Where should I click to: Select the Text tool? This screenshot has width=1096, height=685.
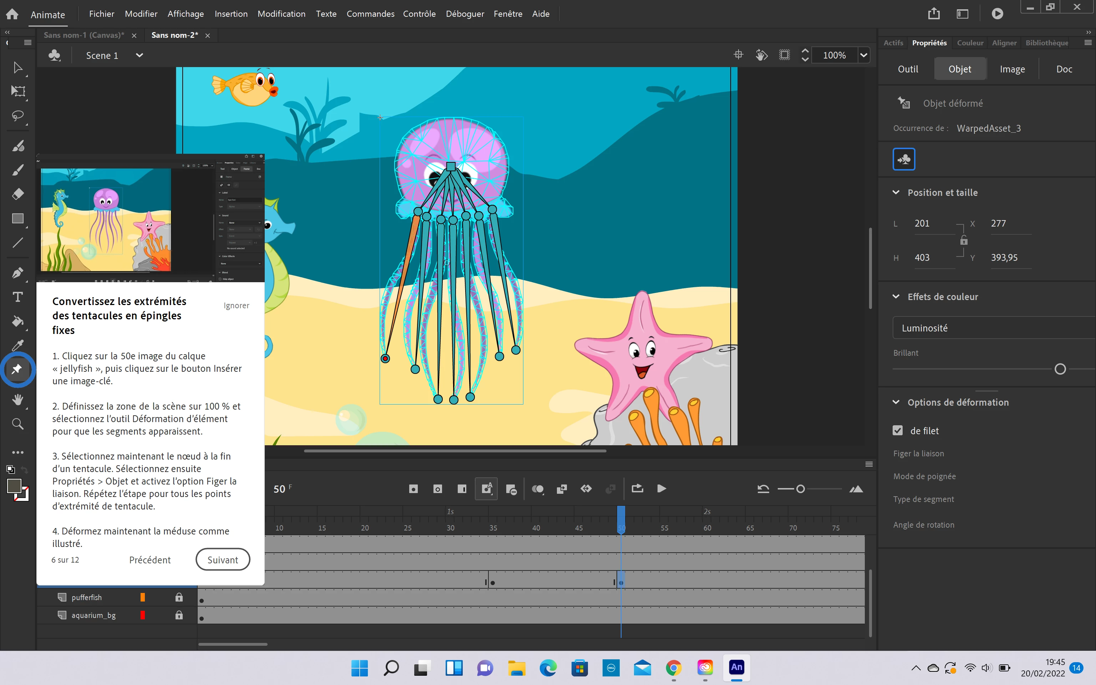click(x=17, y=297)
